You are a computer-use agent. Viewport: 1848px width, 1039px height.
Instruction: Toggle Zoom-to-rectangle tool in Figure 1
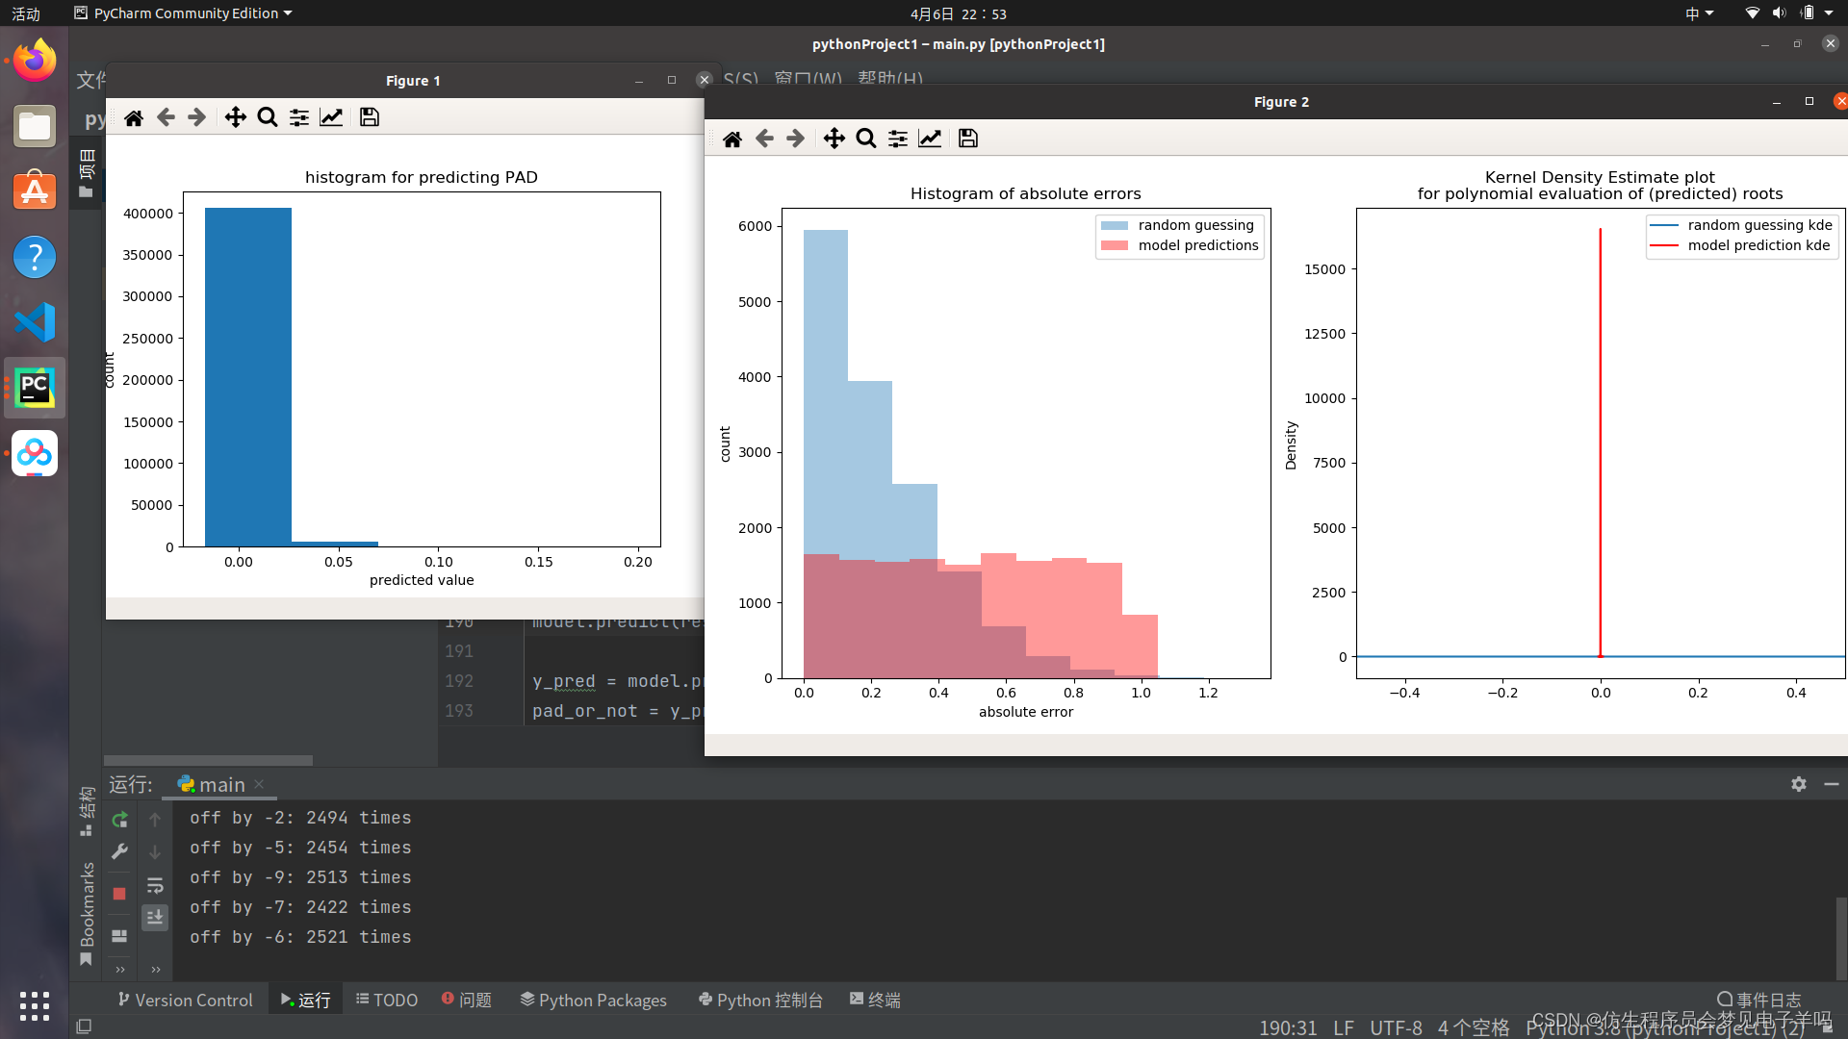click(268, 117)
